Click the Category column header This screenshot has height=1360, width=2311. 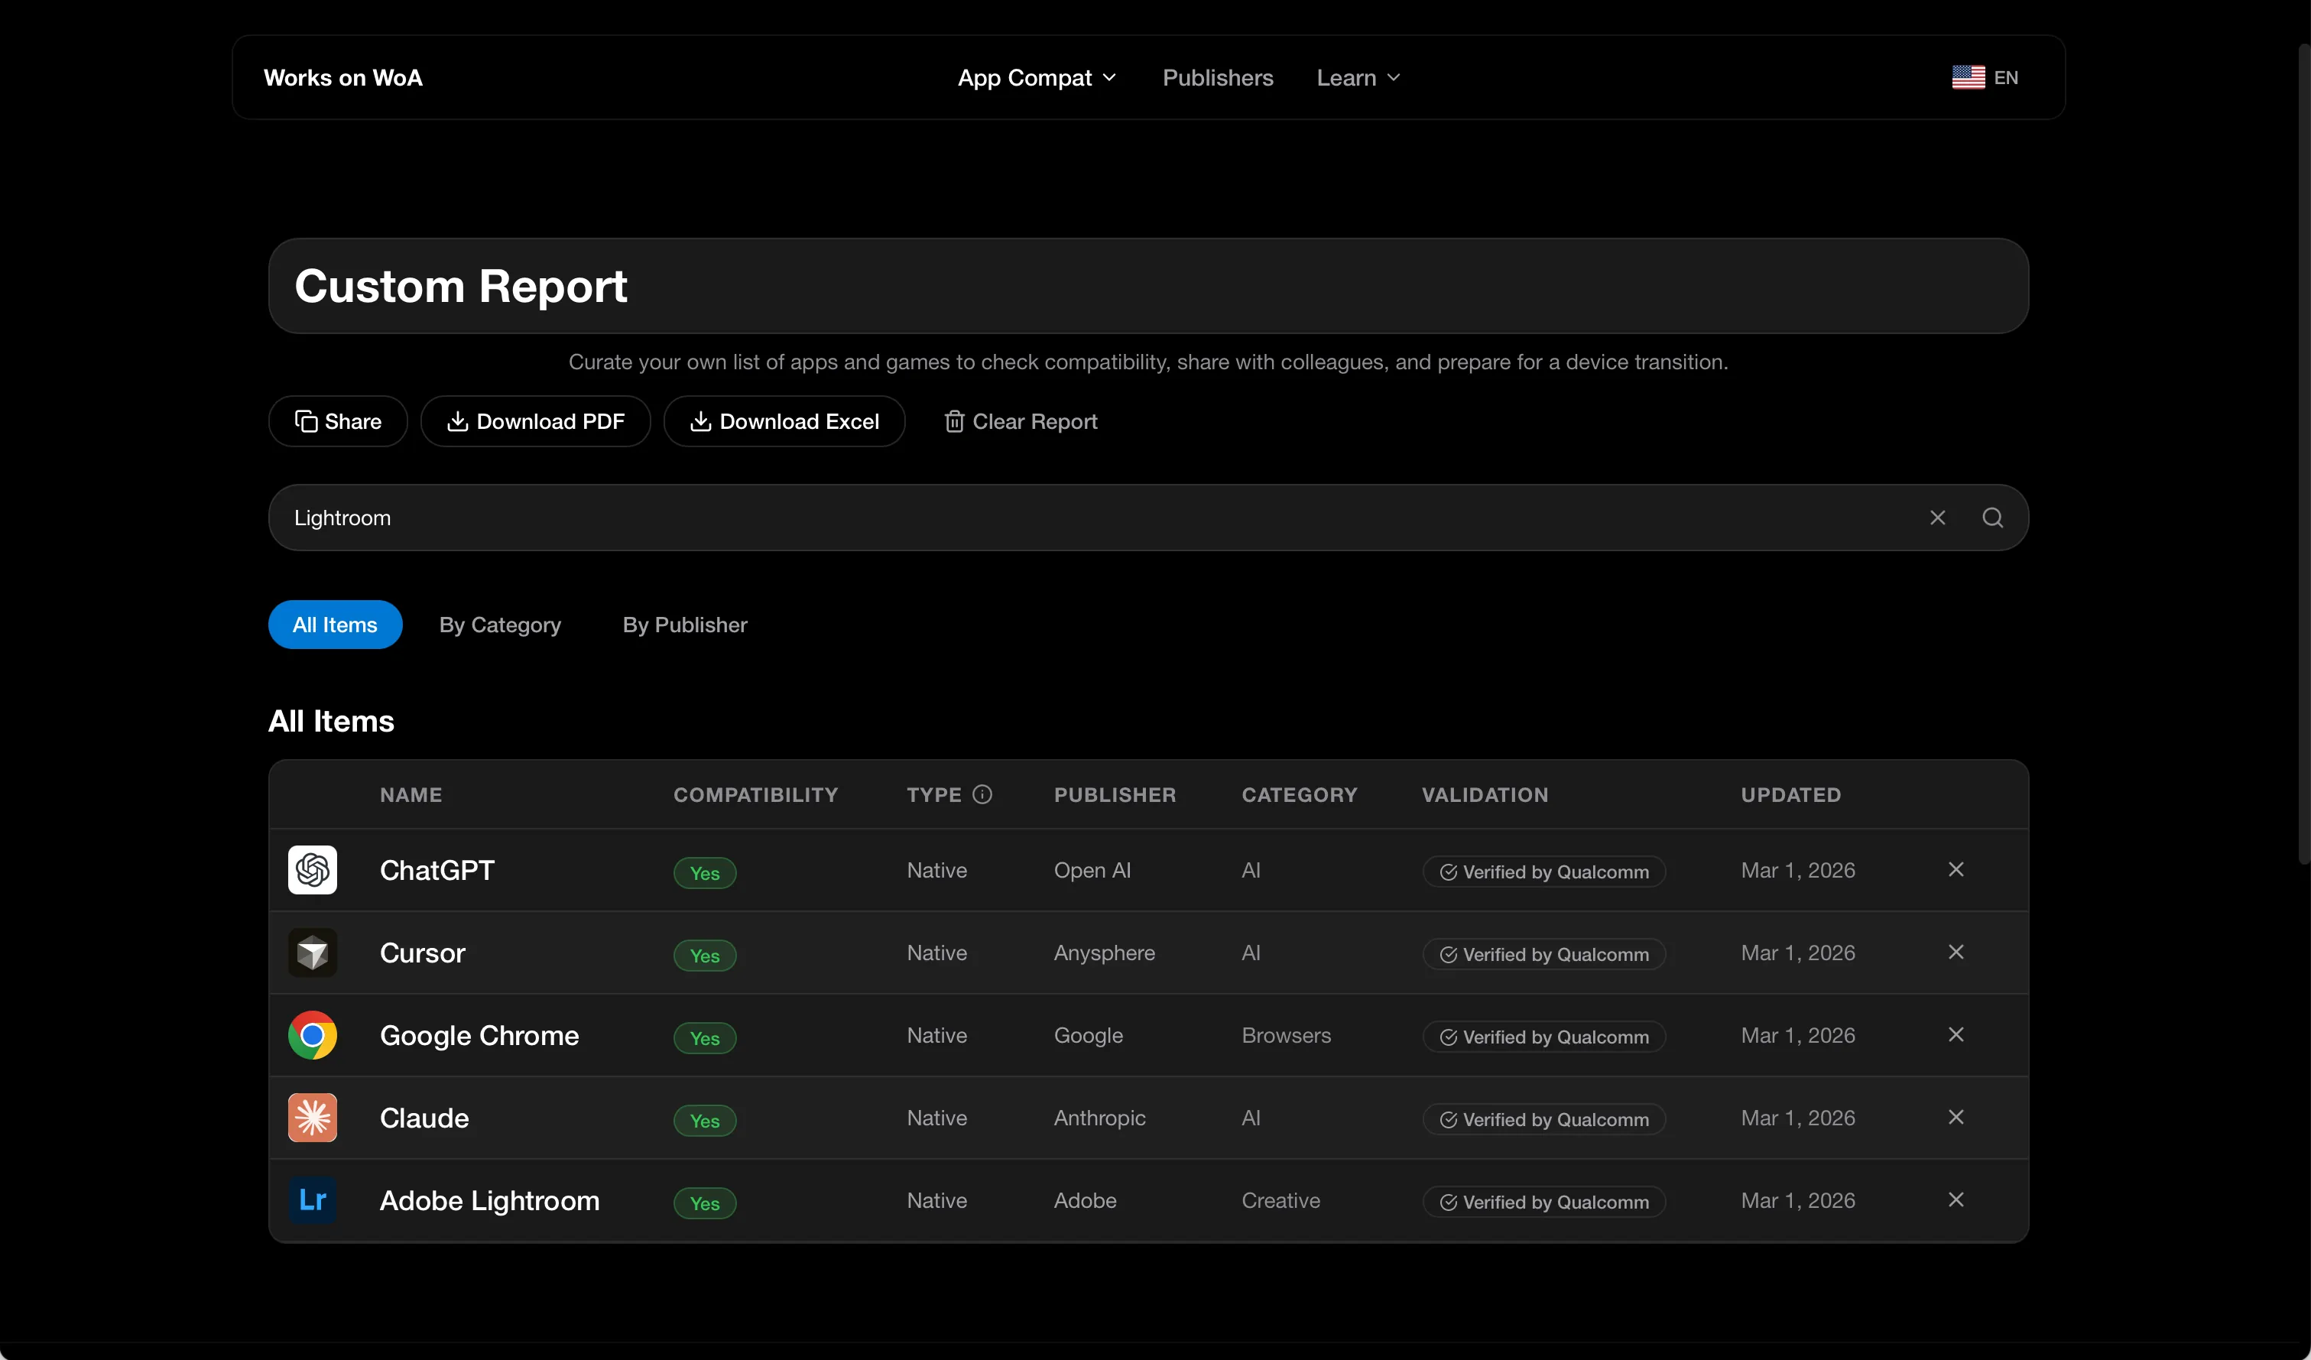pyautogui.click(x=1300, y=795)
